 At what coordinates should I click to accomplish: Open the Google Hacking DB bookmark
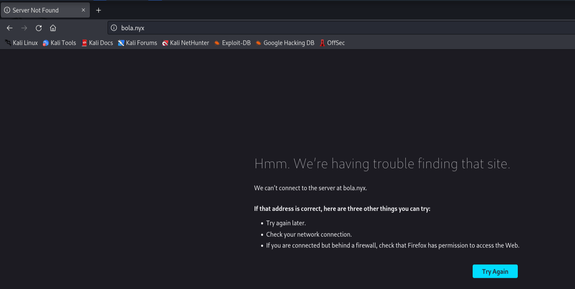click(x=285, y=43)
